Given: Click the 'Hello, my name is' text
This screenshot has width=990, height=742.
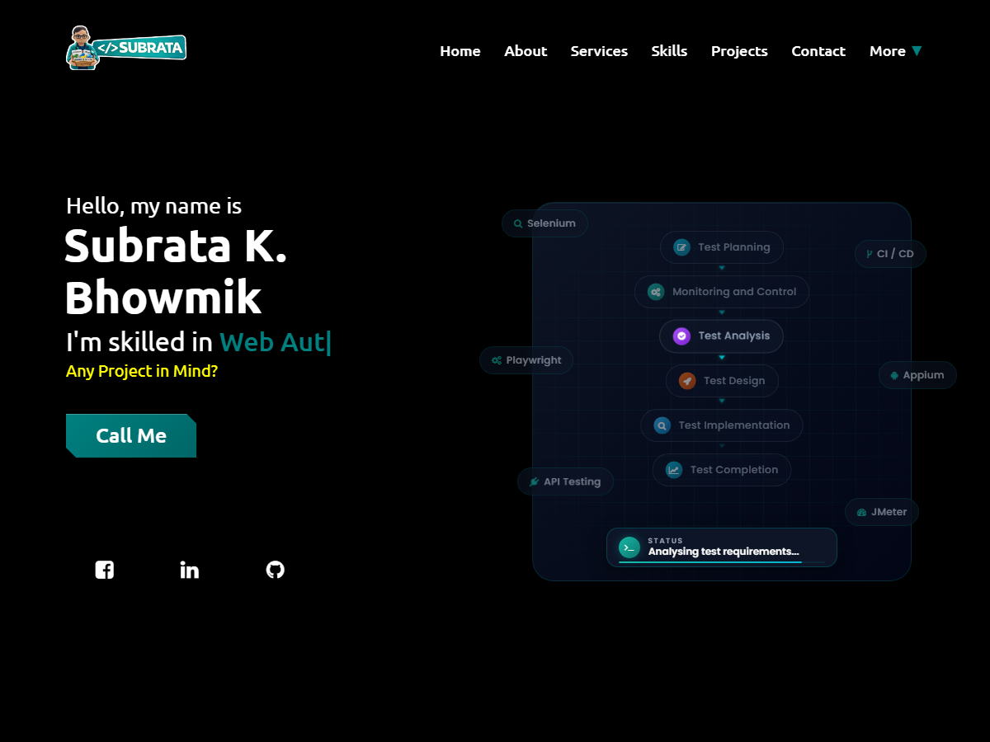Looking at the screenshot, I should [x=153, y=206].
